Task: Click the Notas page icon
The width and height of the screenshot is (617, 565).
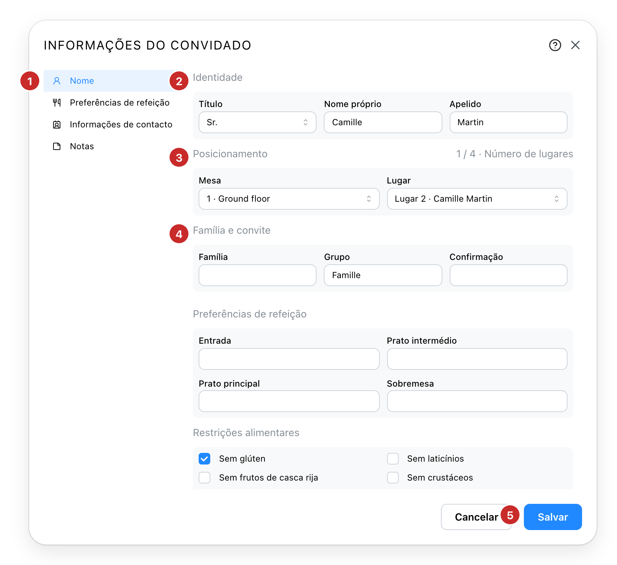Action: pyautogui.click(x=57, y=146)
